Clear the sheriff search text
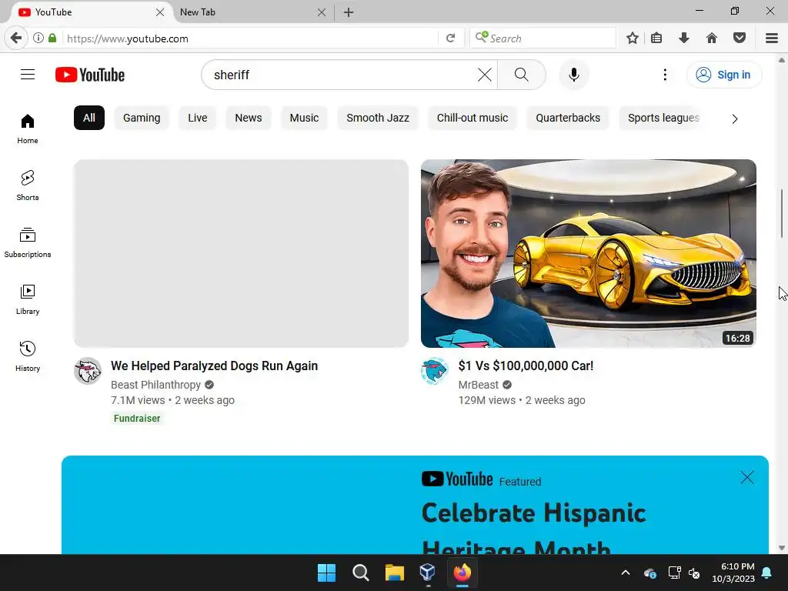Viewport: 788px width, 591px height. [485, 75]
